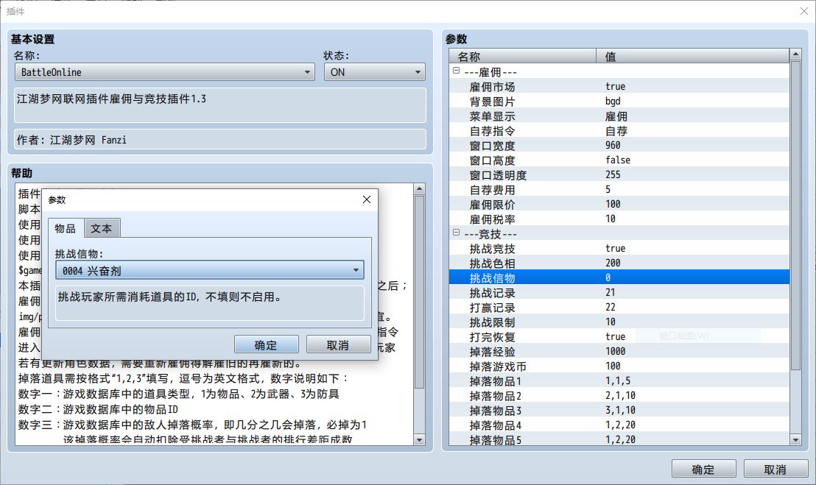816x485 pixels.
Task: Collapse the ---雇佣--- parameter group
Action: [x=456, y=71]
